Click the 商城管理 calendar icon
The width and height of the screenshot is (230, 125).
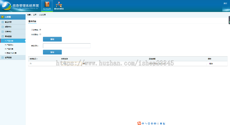point(3,36)
